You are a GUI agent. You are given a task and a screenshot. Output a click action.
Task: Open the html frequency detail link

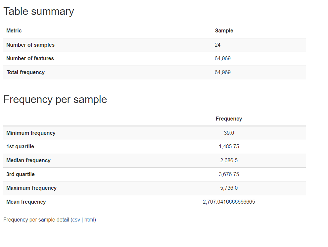(x=89, y=220)
